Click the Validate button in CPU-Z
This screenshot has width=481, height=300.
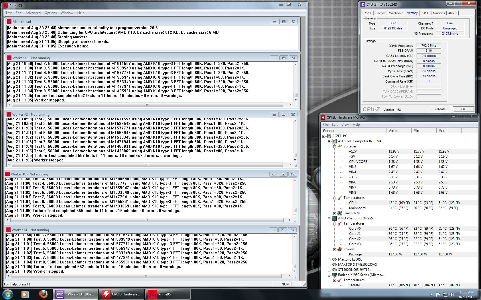440,109
